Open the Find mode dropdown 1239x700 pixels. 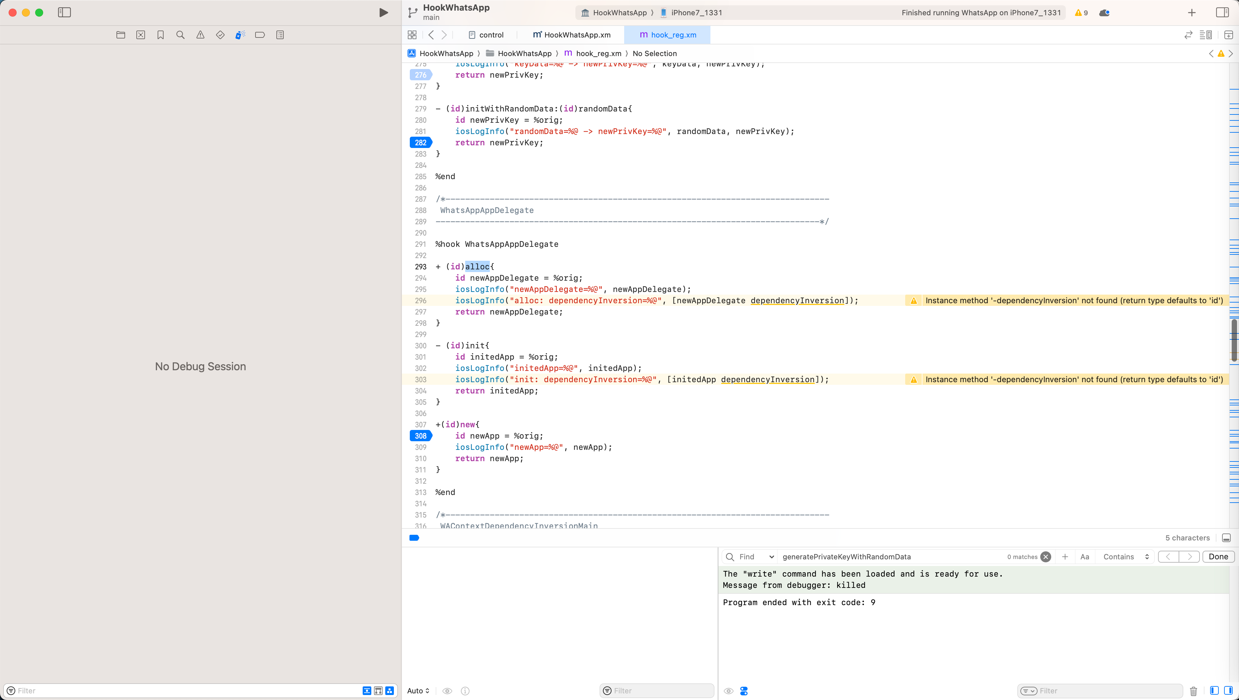757,557
